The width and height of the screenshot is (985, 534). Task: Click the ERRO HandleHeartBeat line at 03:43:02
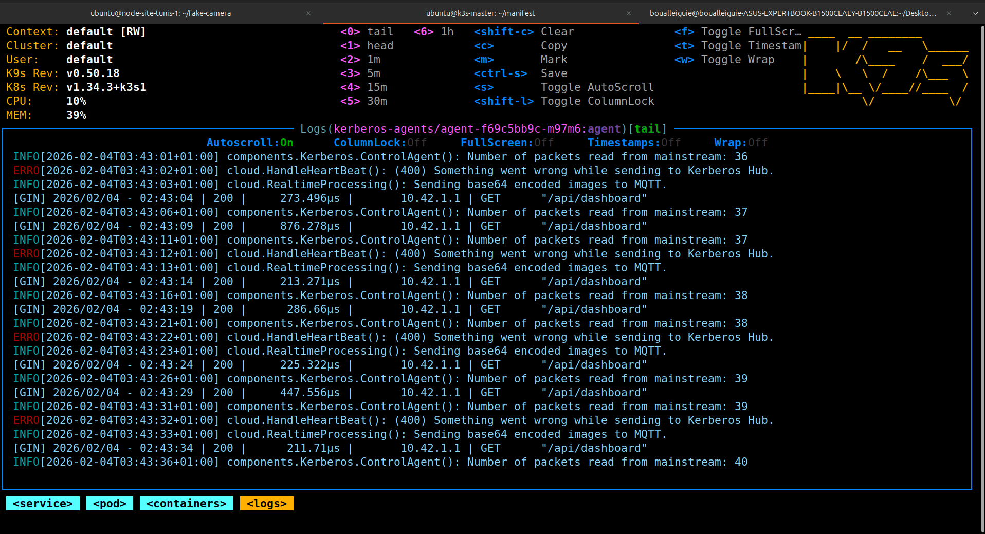393,171
